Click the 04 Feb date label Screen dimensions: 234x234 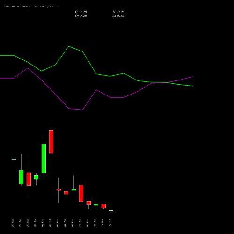tap(65, 223)
